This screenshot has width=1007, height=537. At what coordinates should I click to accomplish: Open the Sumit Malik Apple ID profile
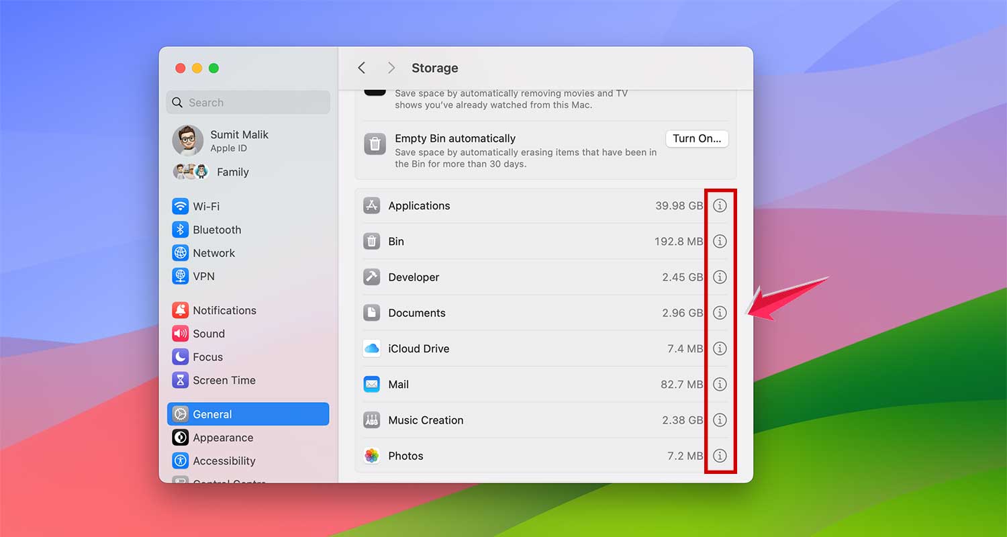click(x=239, y=140)
